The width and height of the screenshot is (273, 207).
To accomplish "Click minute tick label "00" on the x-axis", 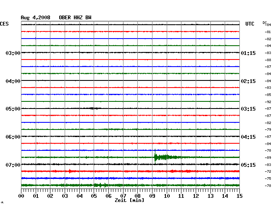I will (x=21, y=196).
